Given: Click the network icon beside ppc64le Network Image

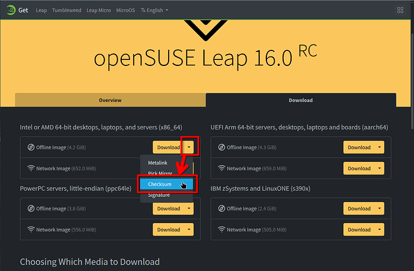Looking at the screenshot, I should (31, 230).
